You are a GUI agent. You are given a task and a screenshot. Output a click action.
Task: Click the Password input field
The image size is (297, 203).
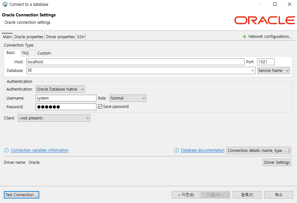(66, 107)
